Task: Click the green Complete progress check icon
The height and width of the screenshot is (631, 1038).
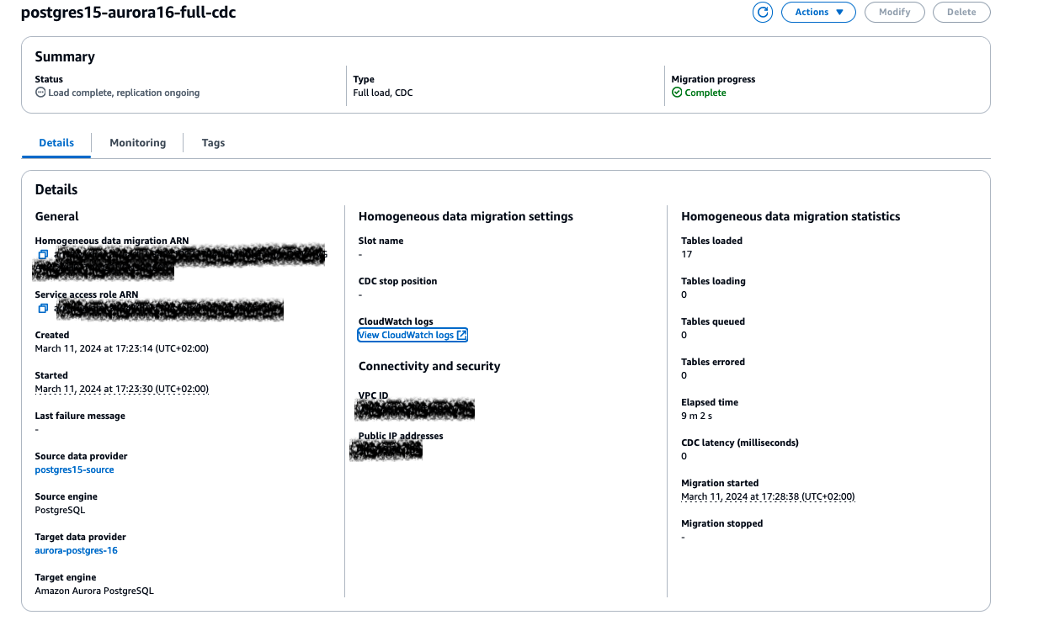Action: (677, 93)
